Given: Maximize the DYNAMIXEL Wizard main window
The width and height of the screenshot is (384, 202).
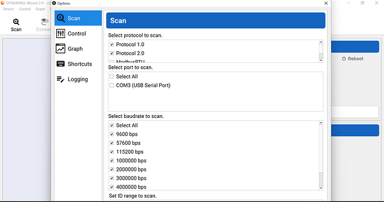Looking at the screenshot, I should 362,3.
